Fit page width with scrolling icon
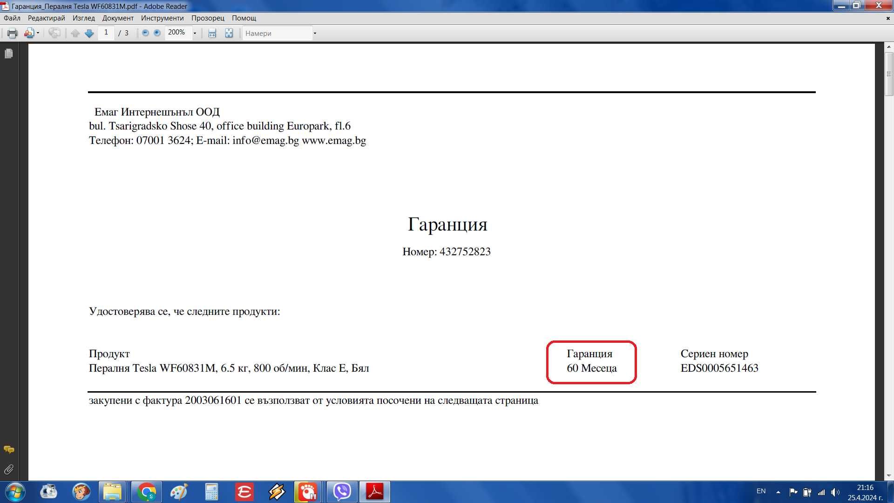 pyautogui.click(x=212, y=33)
